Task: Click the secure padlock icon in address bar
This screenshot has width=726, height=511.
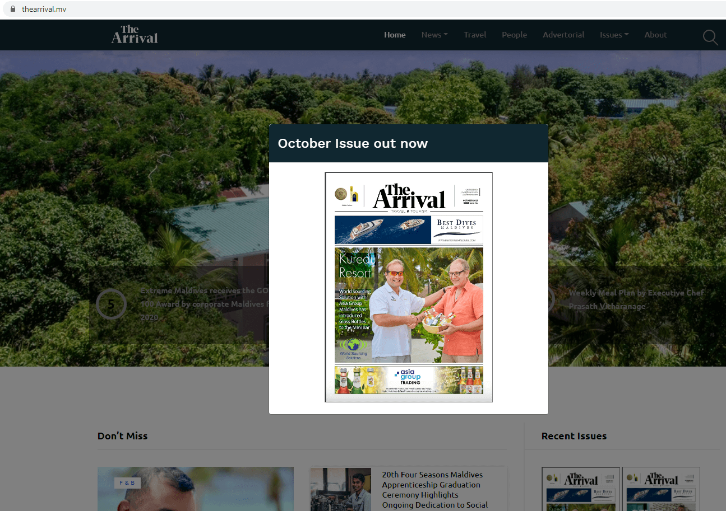Action: (x=13, y=9)
